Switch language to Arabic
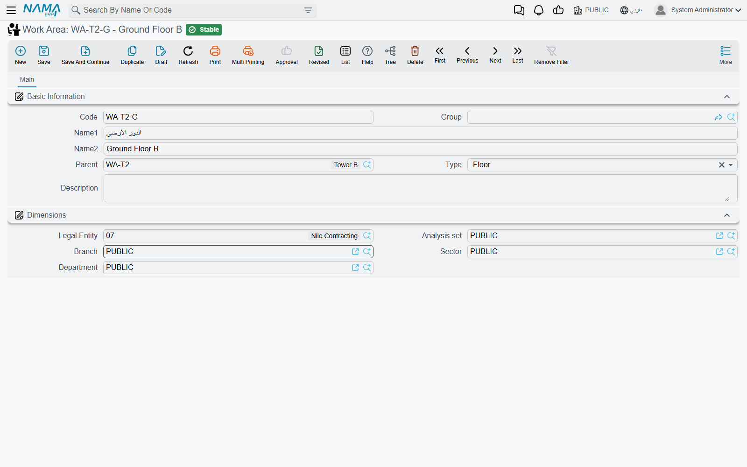 pyautogui.click(x=631, y=10)
